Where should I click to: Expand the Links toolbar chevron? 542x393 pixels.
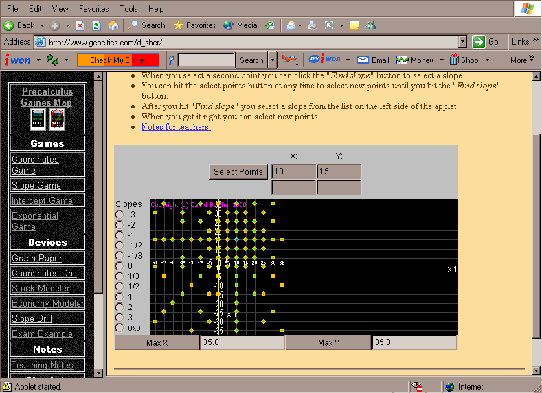point(535,40)
